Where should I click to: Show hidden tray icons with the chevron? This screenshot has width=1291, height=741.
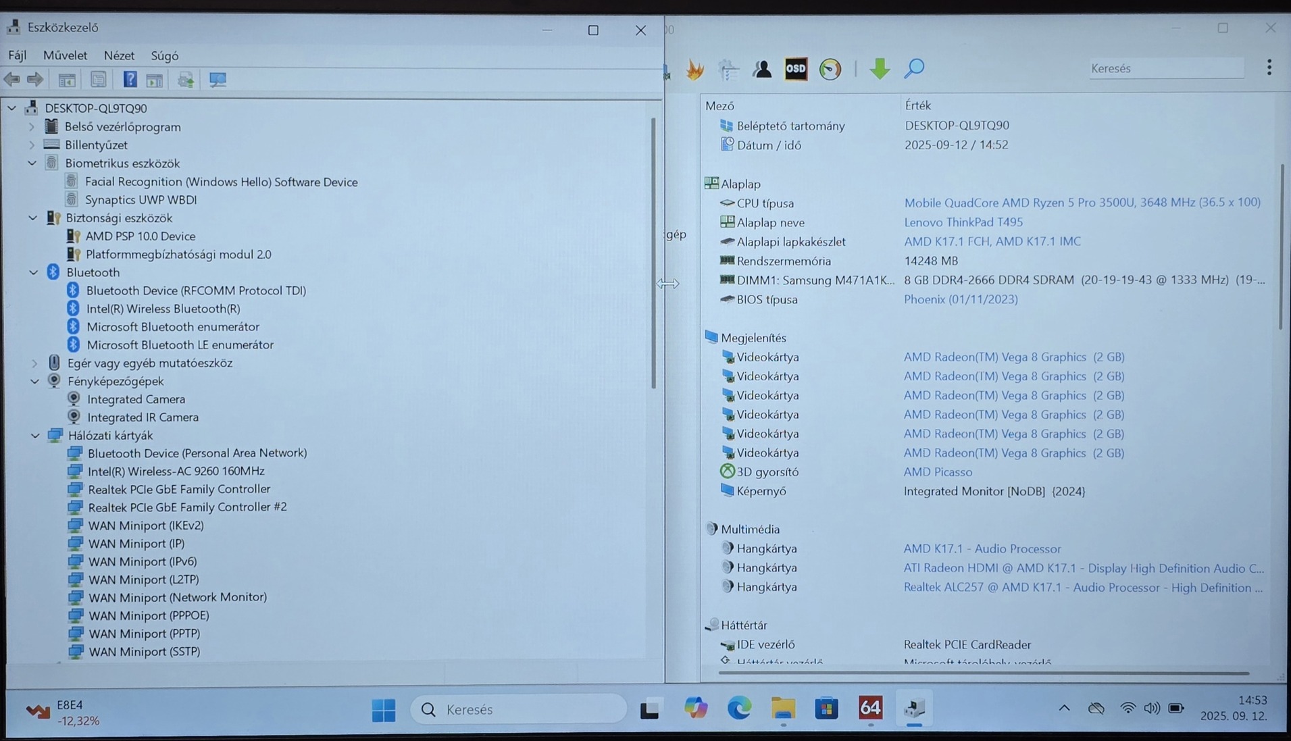1064,708
